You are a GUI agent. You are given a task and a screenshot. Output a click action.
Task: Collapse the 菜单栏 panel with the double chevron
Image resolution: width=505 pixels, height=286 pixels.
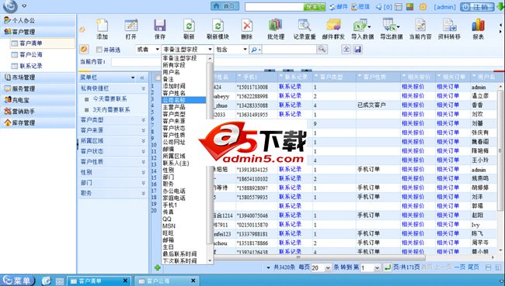pyautogui.click(x=142, y=78)
